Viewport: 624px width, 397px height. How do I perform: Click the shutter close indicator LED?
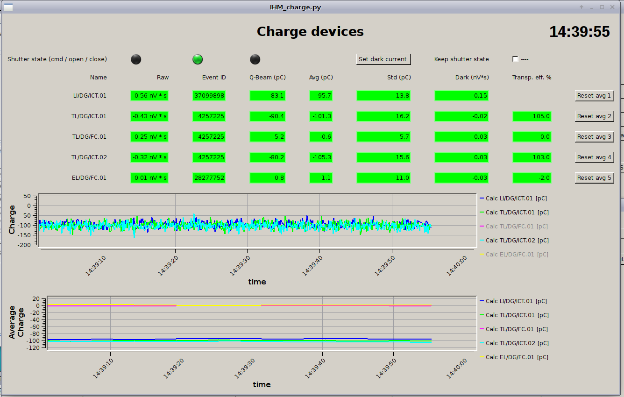(255, 59)
